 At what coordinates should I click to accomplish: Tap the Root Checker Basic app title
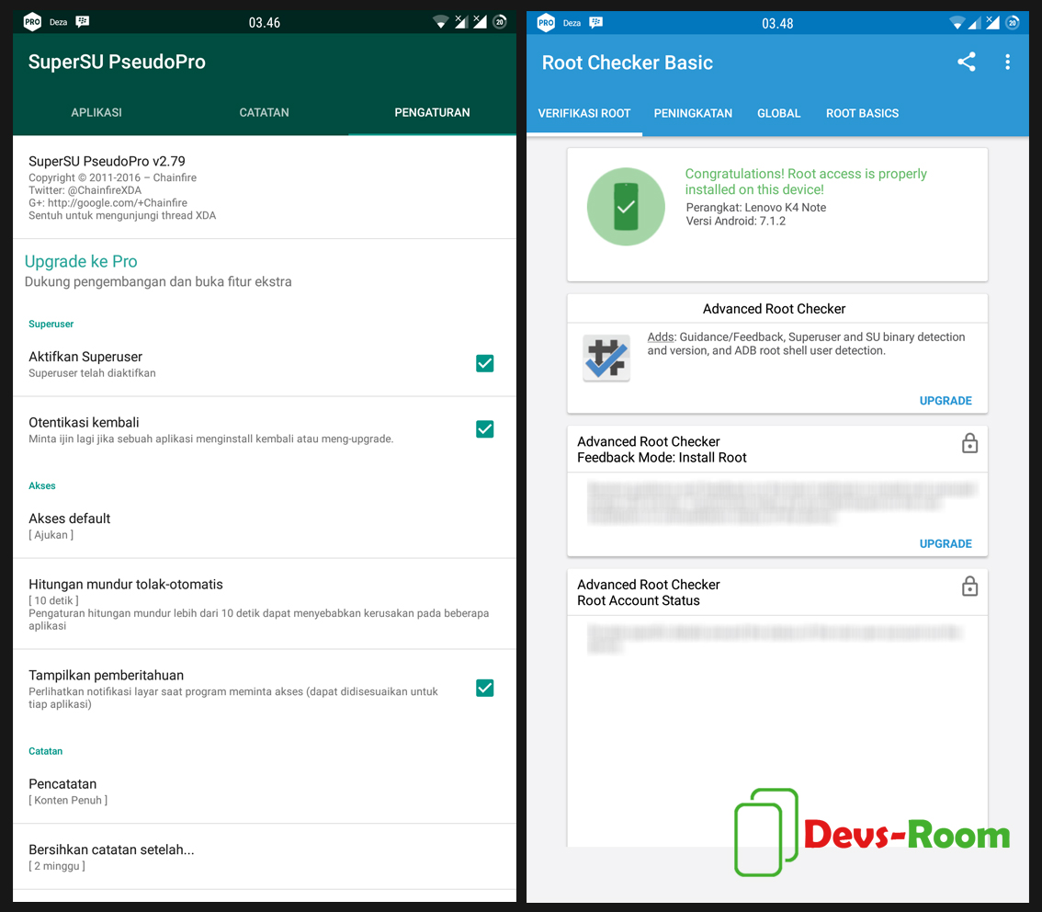[x=628, y=63]
